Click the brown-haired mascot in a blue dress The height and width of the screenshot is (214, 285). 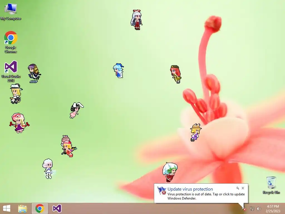click(34, 73)
